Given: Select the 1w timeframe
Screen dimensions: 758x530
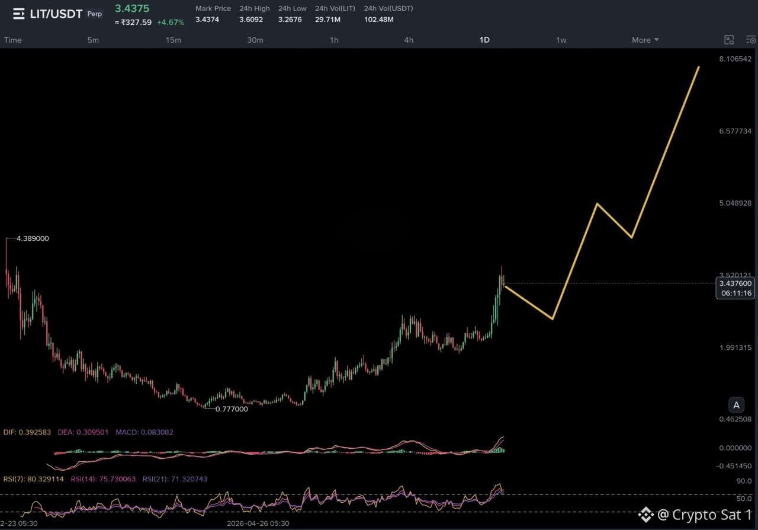Looking at the screenshot, I should click(561, 40).
